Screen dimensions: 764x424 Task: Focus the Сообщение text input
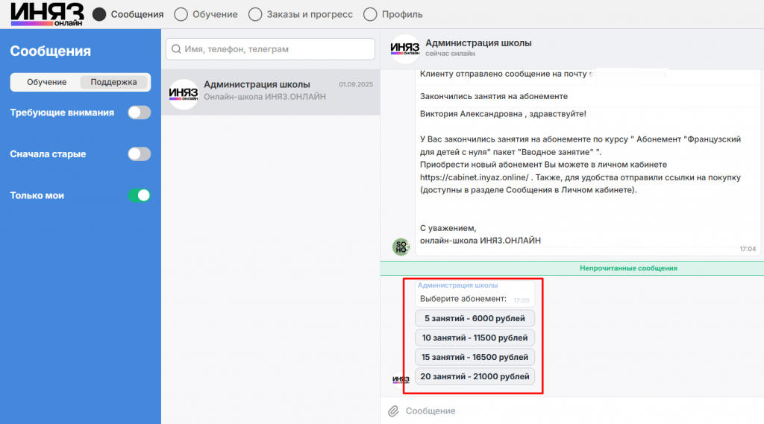click(574, 411)
